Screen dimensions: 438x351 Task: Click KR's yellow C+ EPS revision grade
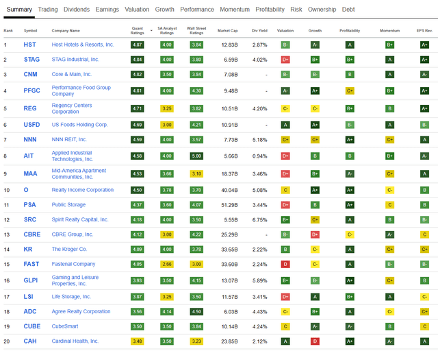pyautogui.click(x=424, y=250)
